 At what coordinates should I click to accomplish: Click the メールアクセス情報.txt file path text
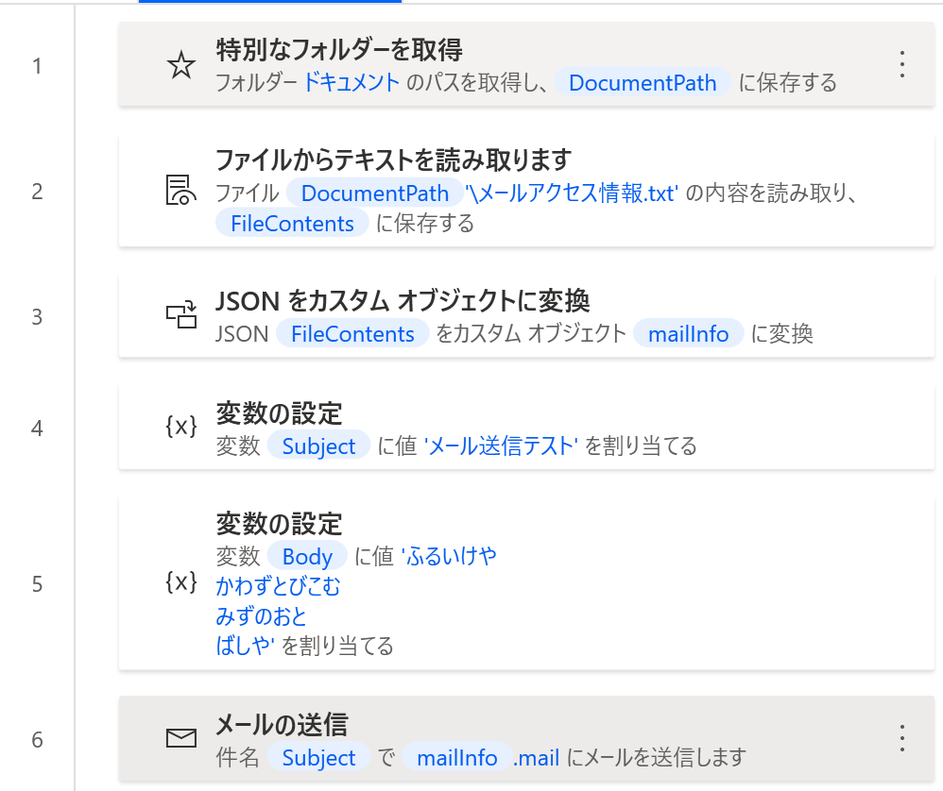pyautogui.click(x=572, y=194)
